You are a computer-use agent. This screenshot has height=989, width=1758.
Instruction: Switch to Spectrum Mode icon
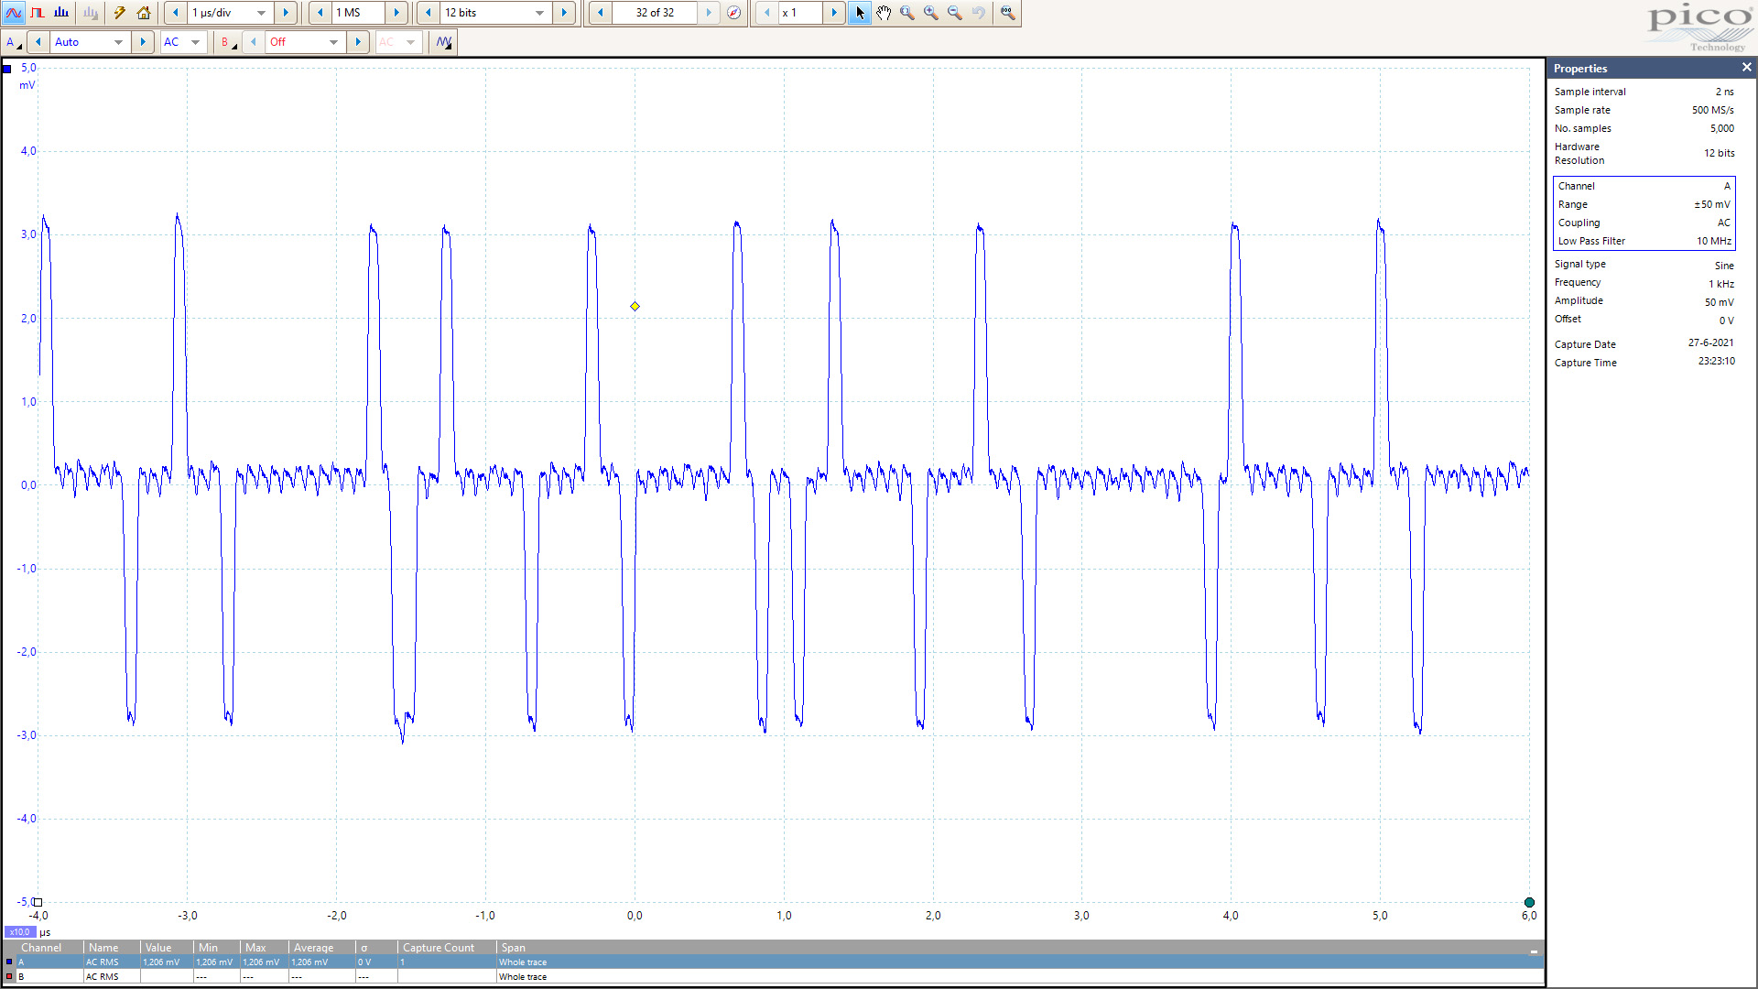pos(61,13)
